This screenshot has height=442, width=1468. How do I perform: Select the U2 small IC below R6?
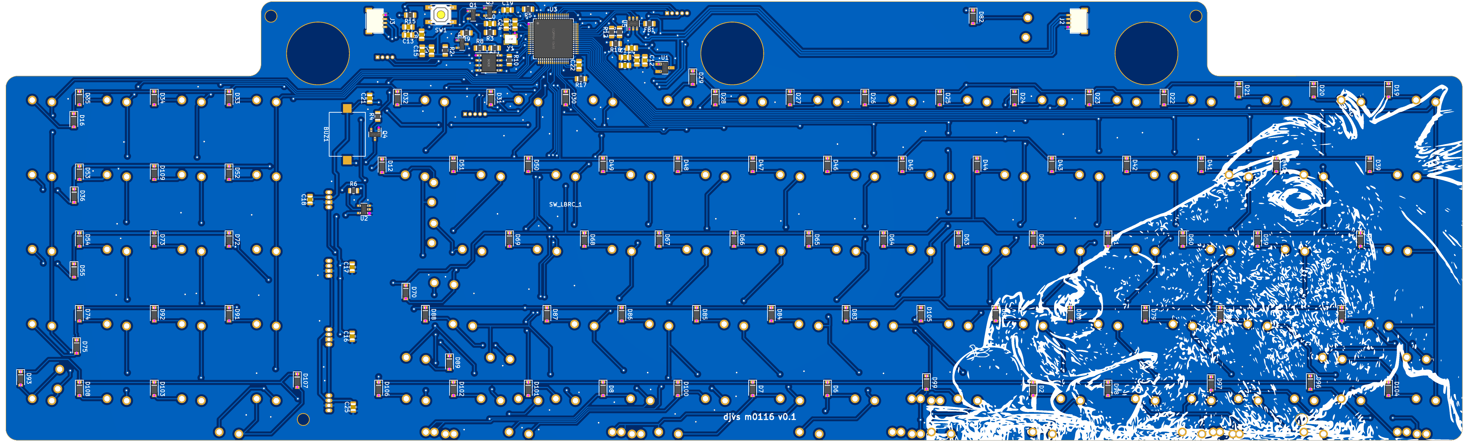(x=365, y=209)
